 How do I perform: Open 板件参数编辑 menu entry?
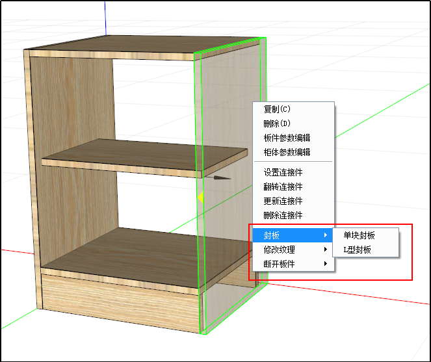tap(293, 138)
